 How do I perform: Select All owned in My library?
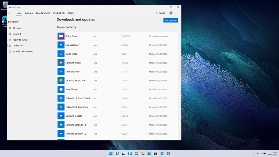17,28
